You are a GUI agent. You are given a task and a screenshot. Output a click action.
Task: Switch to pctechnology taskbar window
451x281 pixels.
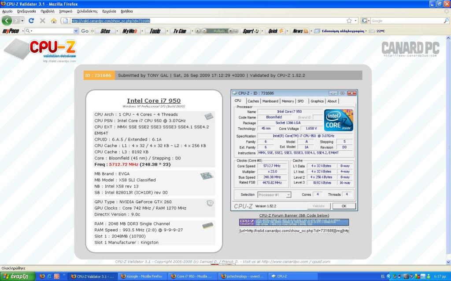tap(242, 277)
